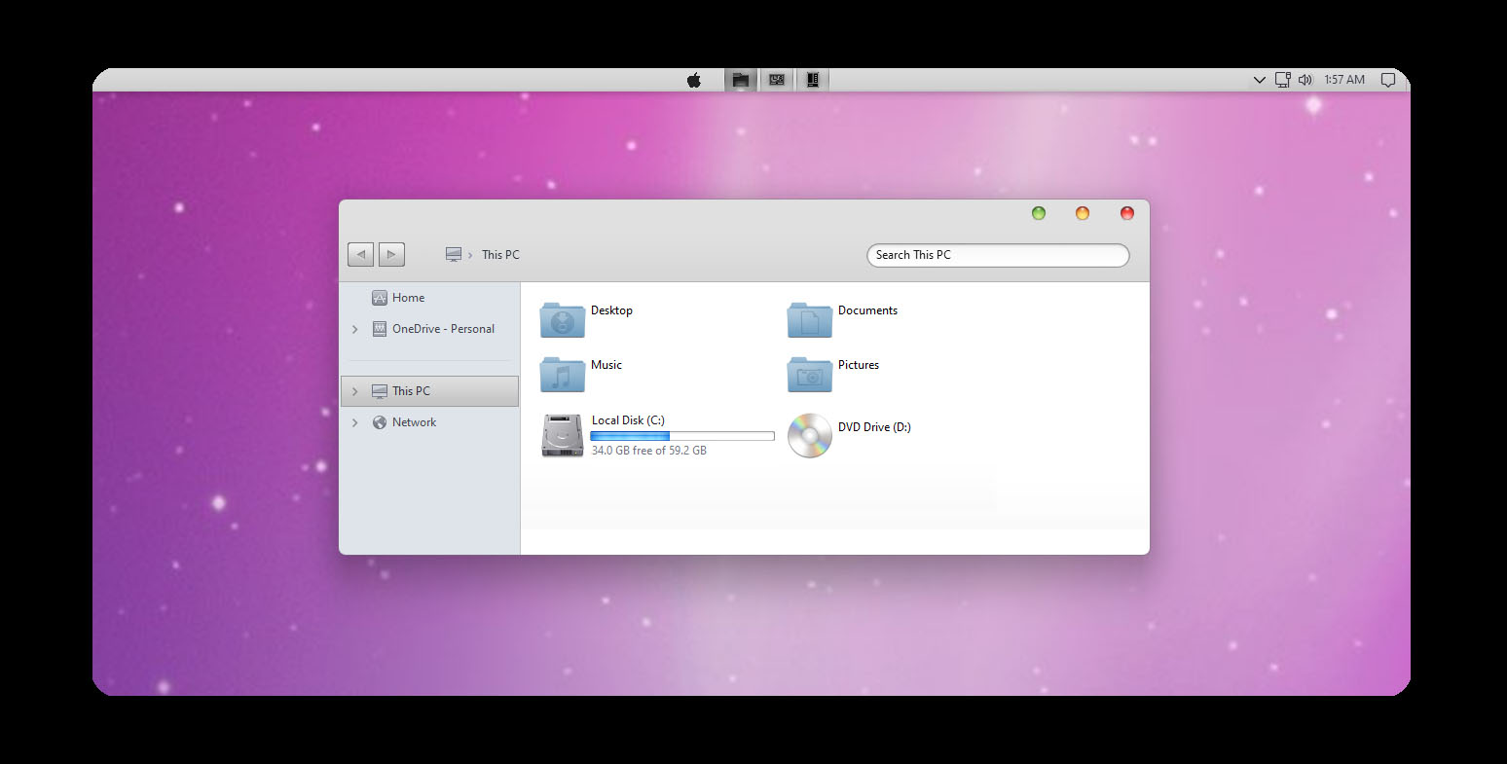This screenshot has height=764, width=1507.
Task: Click the forward navigation arrow
Action: [391, 254]
